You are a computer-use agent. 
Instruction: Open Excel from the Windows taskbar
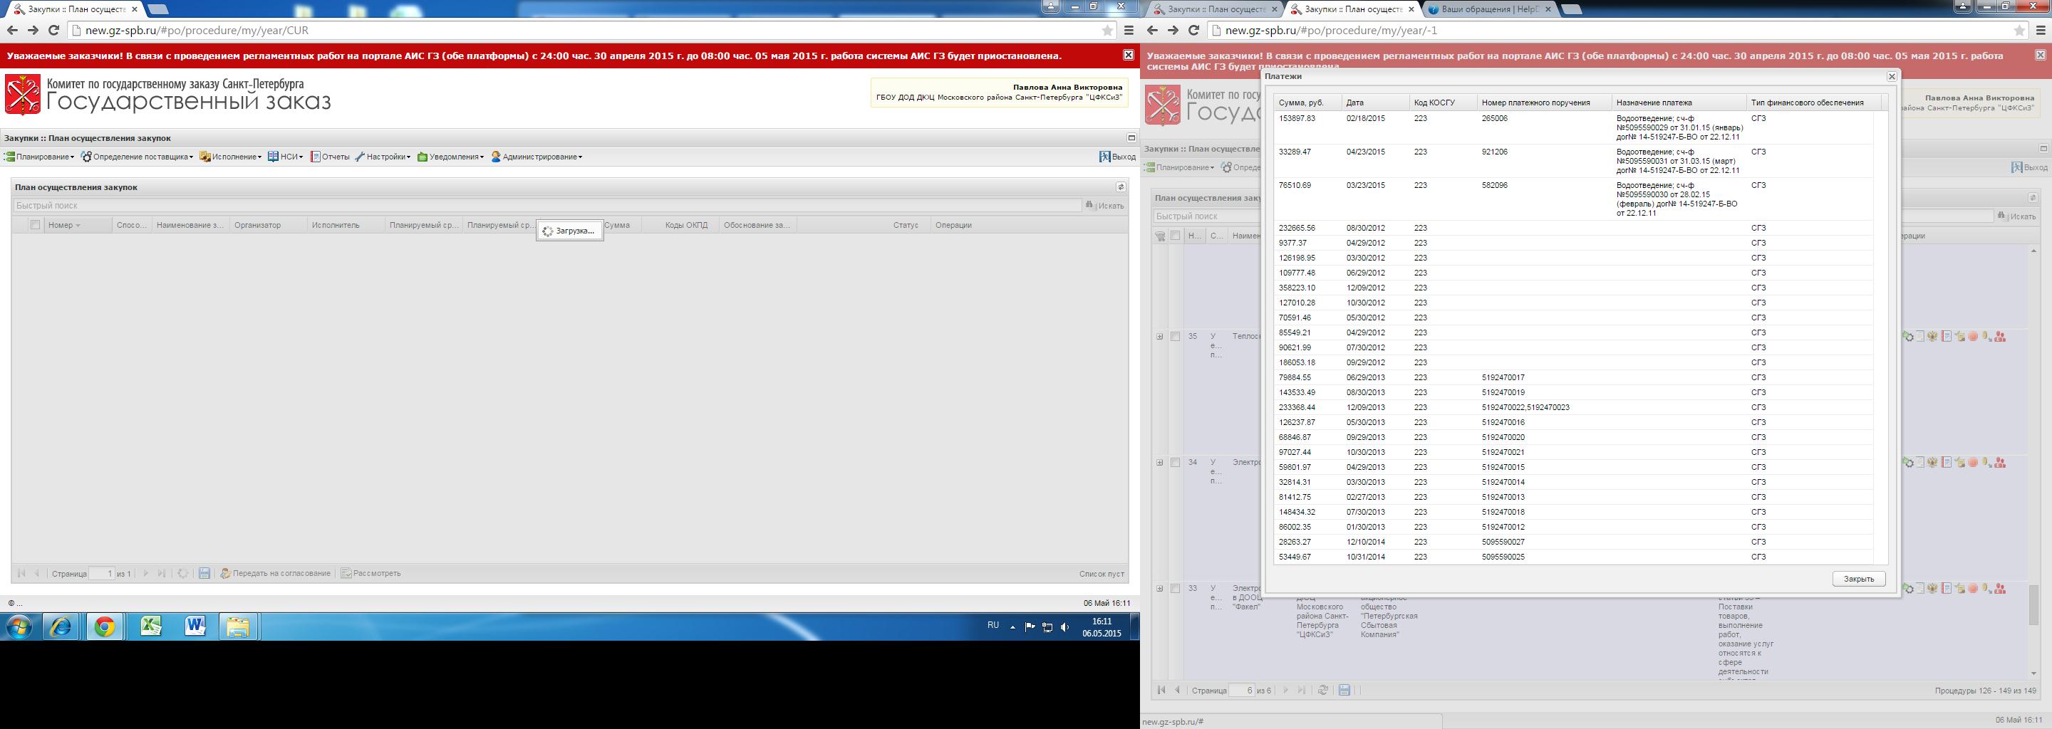click(x=150, y=628)
